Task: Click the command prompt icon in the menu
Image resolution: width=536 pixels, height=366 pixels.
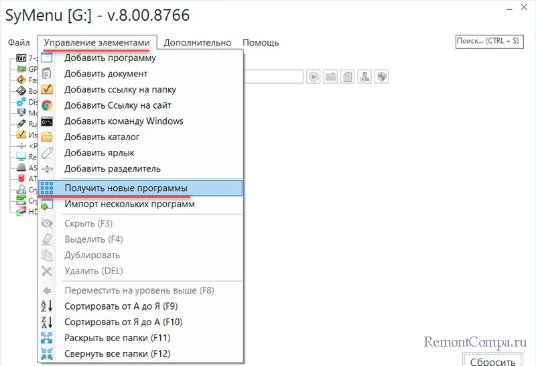Action: pyautogui.click(x=47, y=121)
